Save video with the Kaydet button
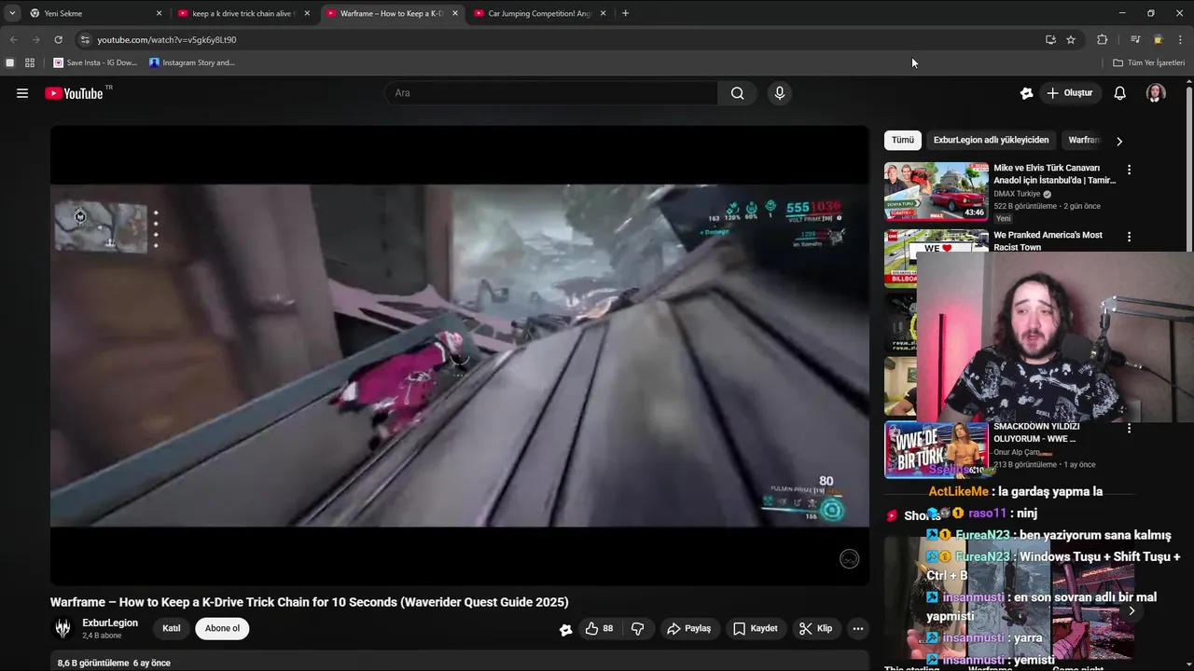The image size is (1194, 671). [755, 629]
